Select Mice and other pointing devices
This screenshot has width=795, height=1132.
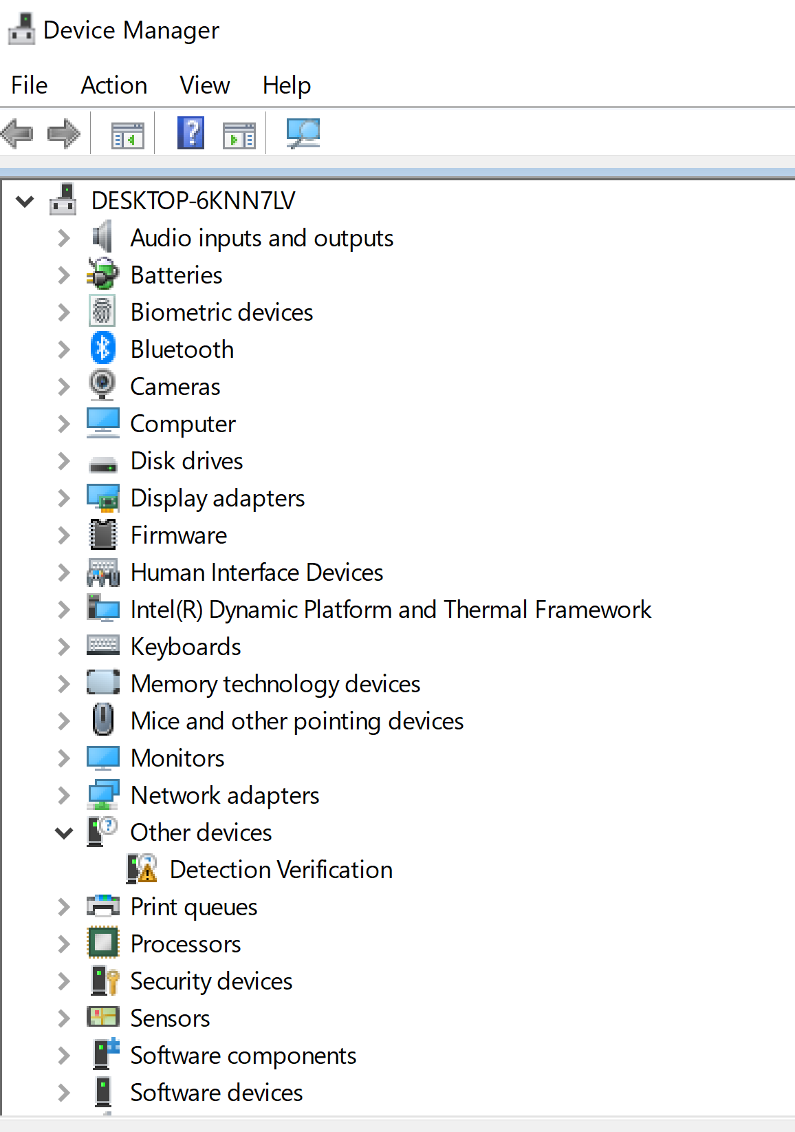pyautogui.click(x=297, y=721)
